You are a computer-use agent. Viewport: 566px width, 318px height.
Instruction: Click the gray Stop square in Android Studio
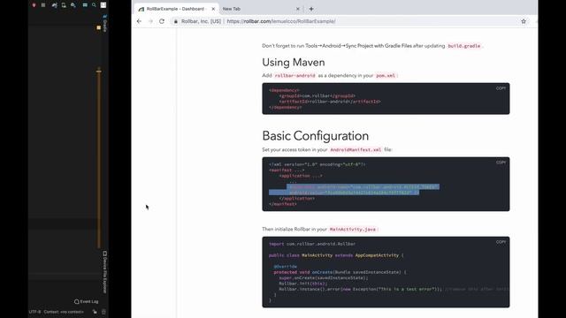43,5
